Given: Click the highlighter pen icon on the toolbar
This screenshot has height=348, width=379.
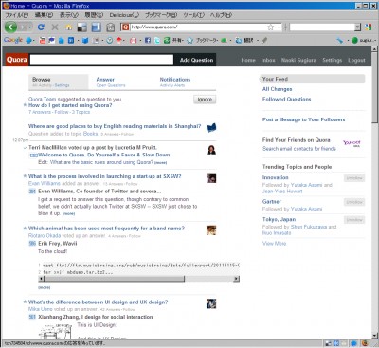Looking at the screenshot, I should click(264, 40).
